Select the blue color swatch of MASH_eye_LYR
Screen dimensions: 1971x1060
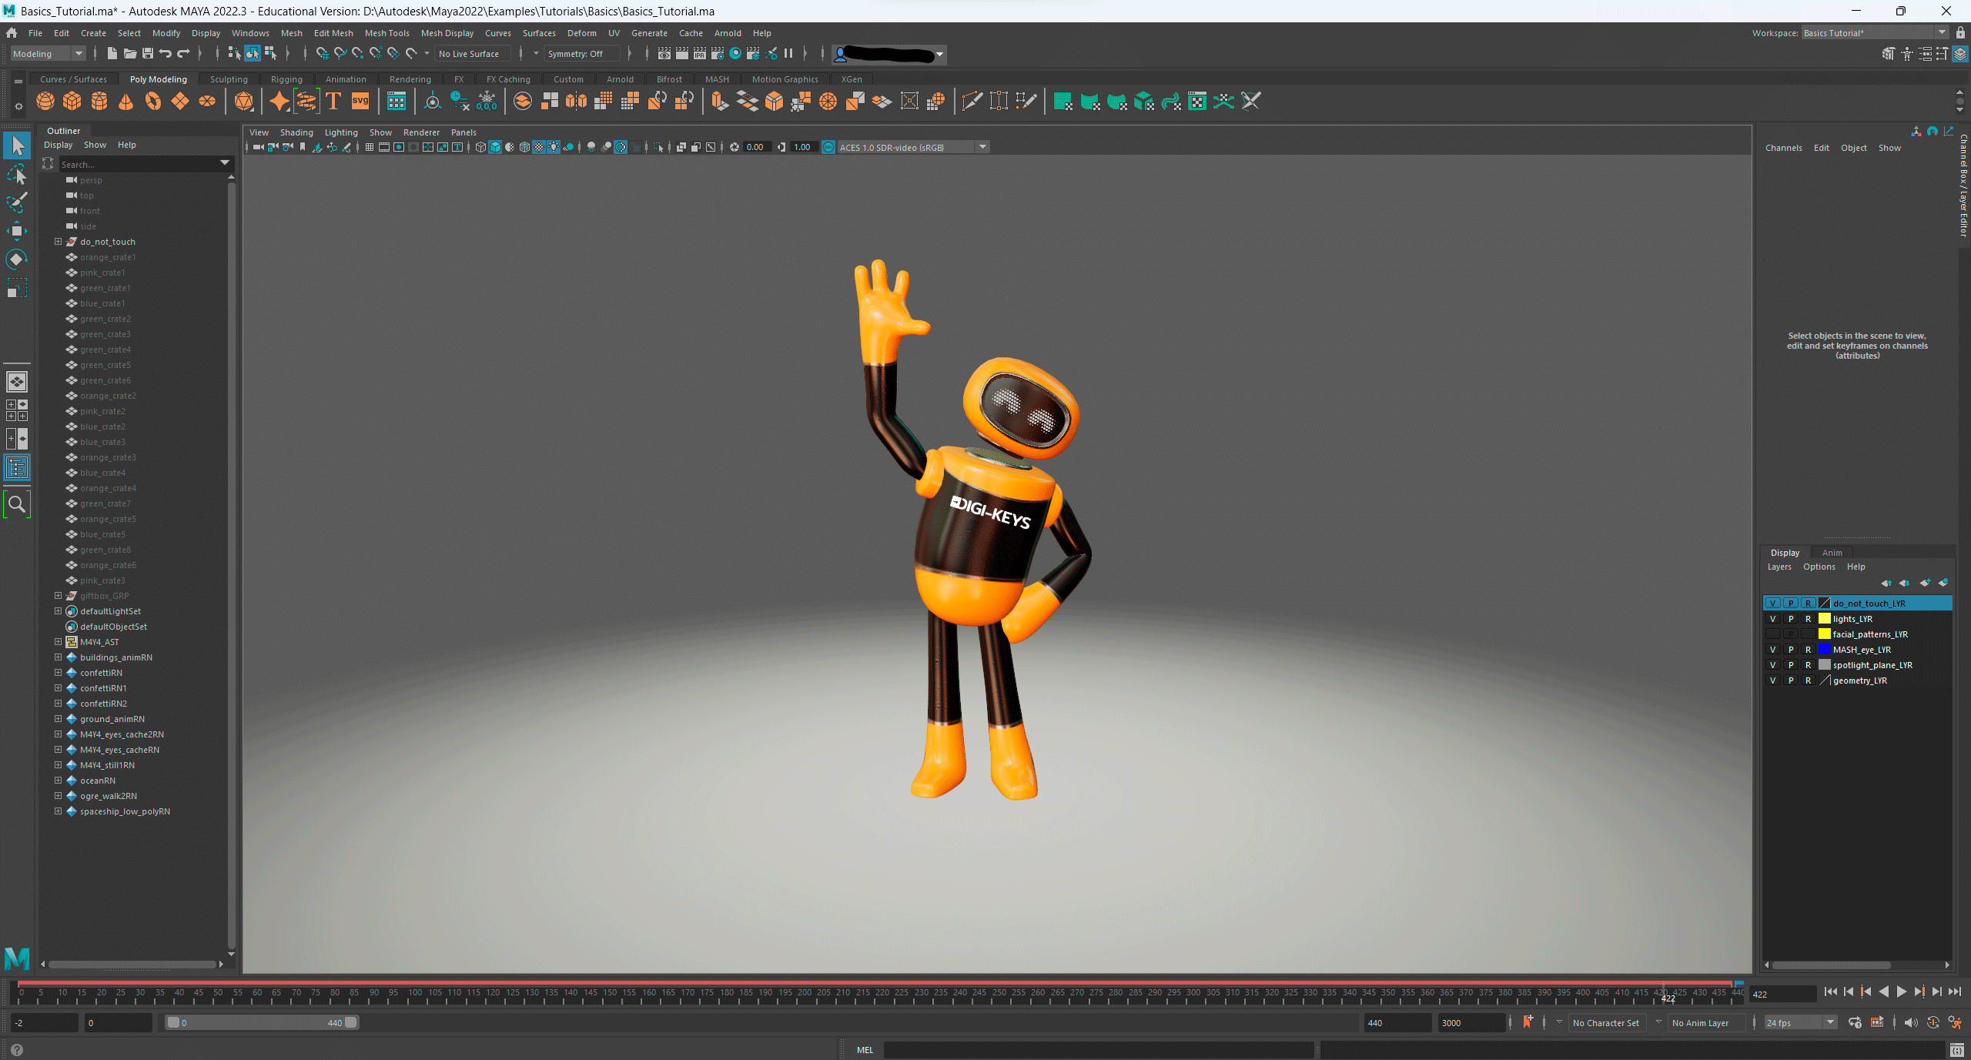[1824, 649]
